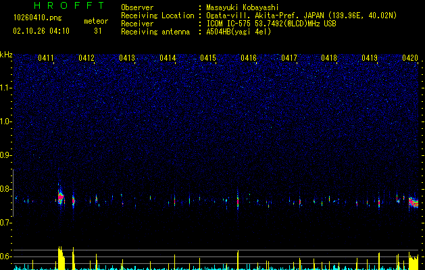Viewport: 425px width, 270px height.
Task: Click the 1.1 kHz axis label
Action: tap(5, 88)
